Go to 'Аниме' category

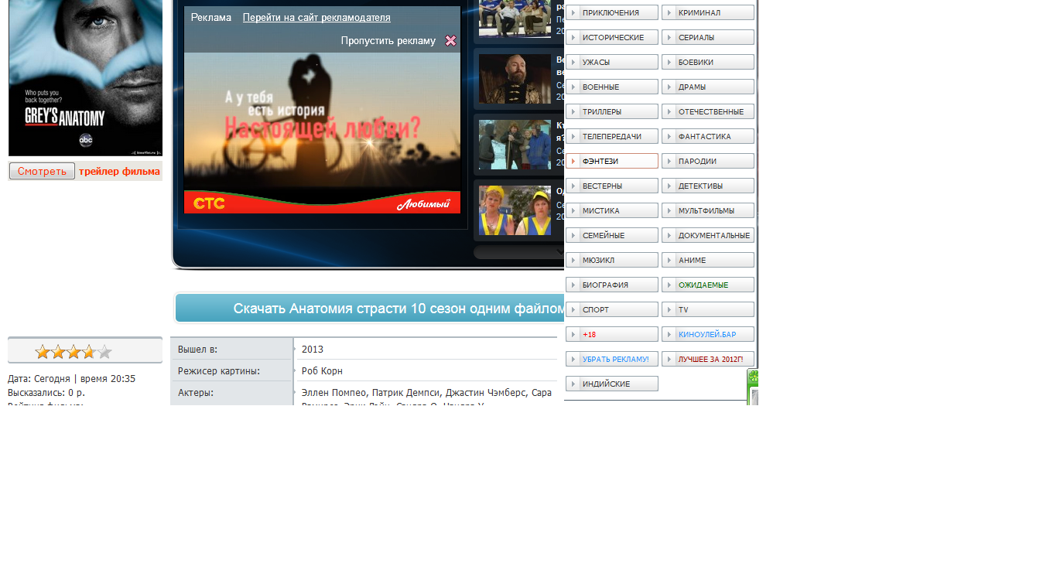pyautogui.click(x=708, y=261)
